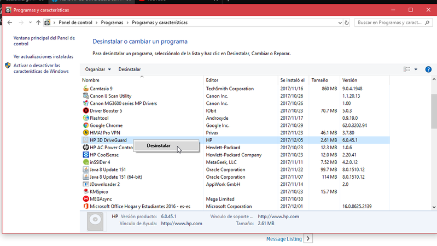Click the Driver Booster 5 icon
The image size is (437, 246).
tap(86, 110)
